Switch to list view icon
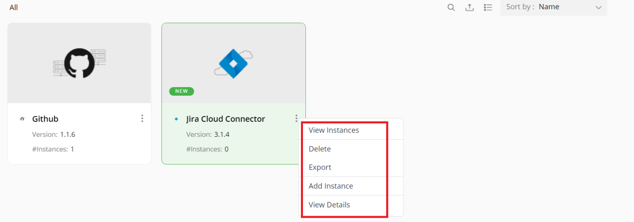Viewport: 634px width, 222px height. coord(488,7)
